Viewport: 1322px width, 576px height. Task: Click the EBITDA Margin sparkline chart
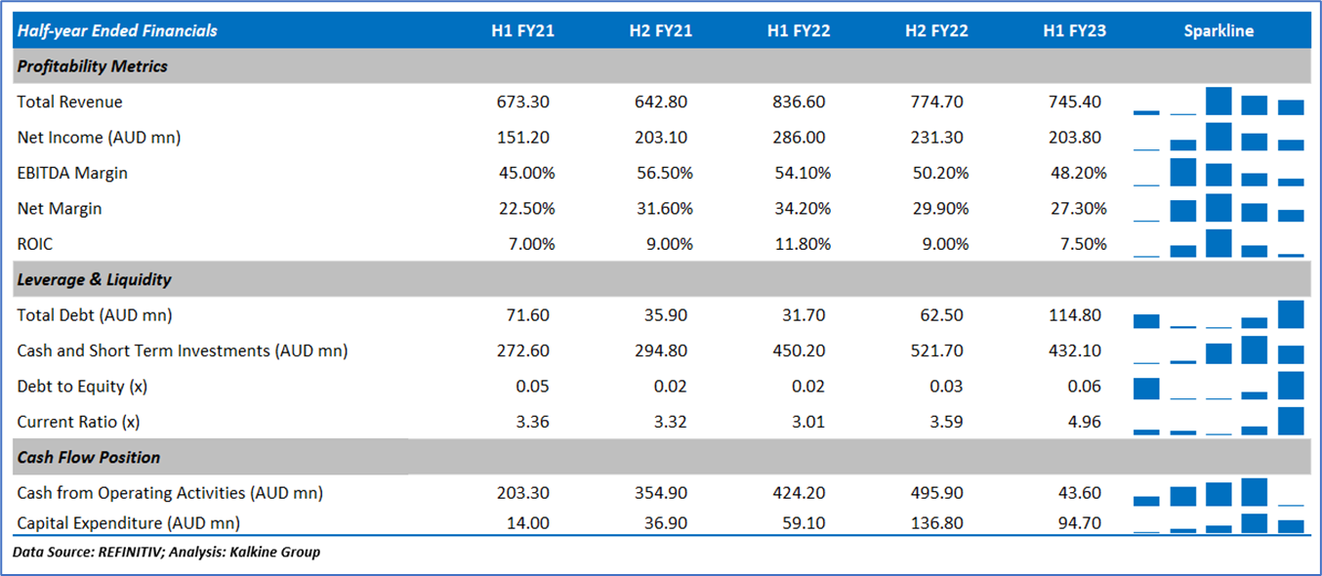point(1219,173)
